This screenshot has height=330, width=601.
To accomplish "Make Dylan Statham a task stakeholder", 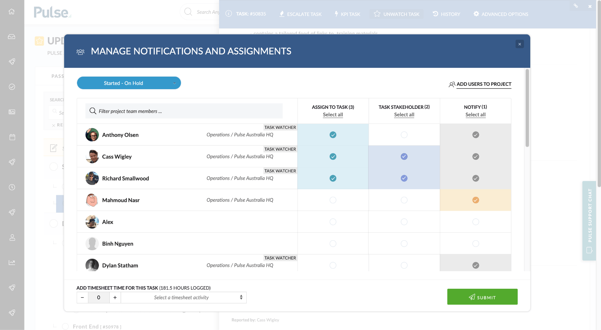I will (x=404, y=265).
